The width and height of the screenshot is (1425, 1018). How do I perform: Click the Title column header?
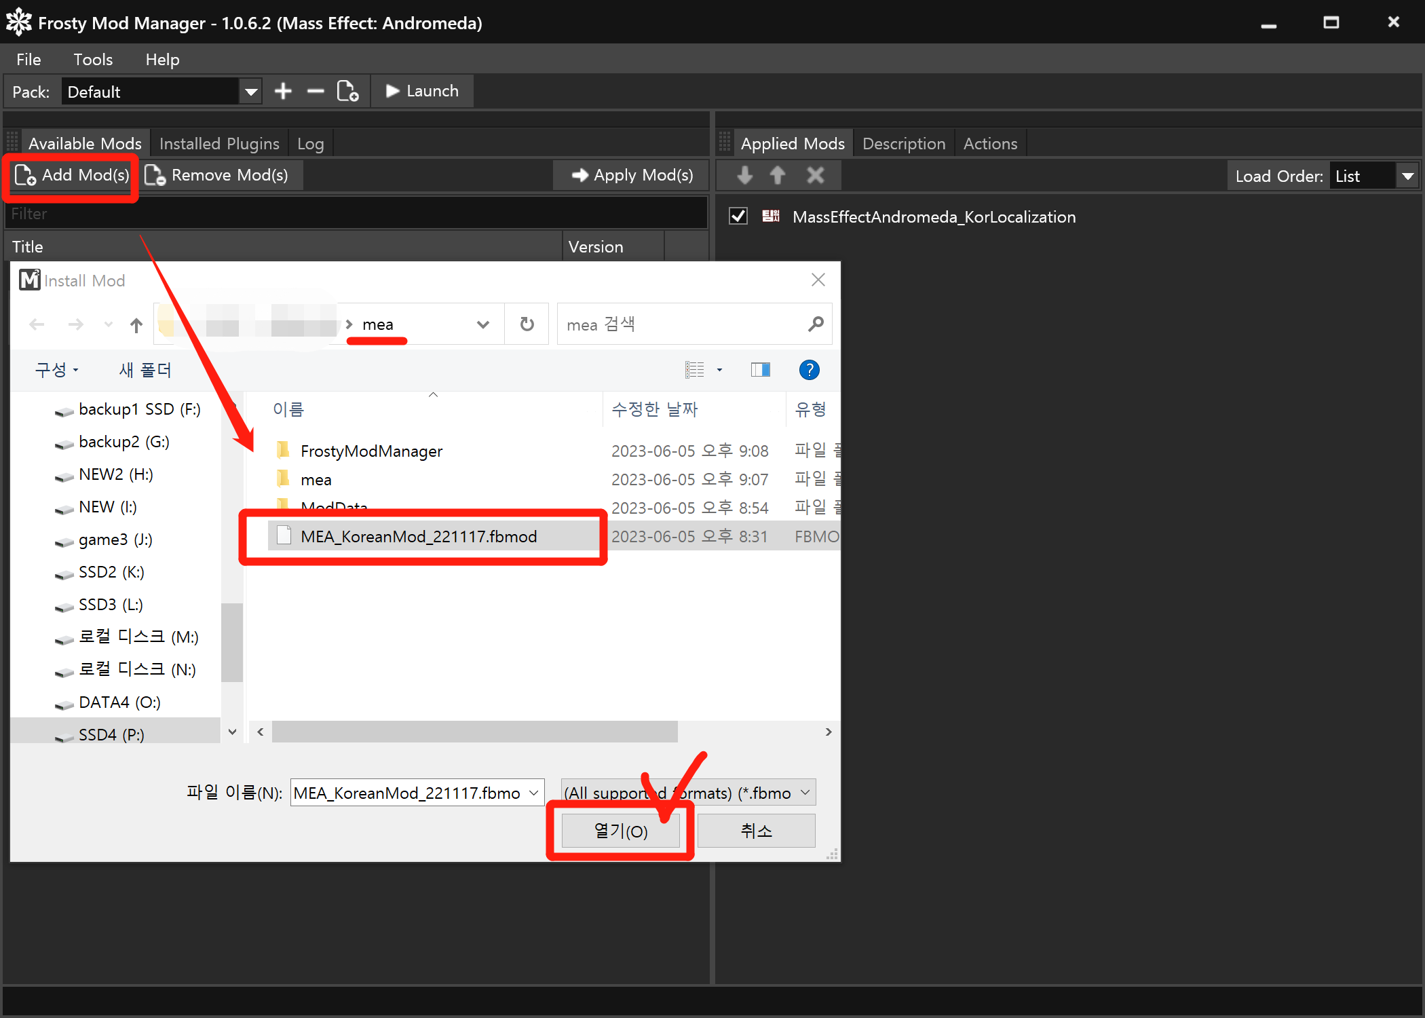point(284,247)
